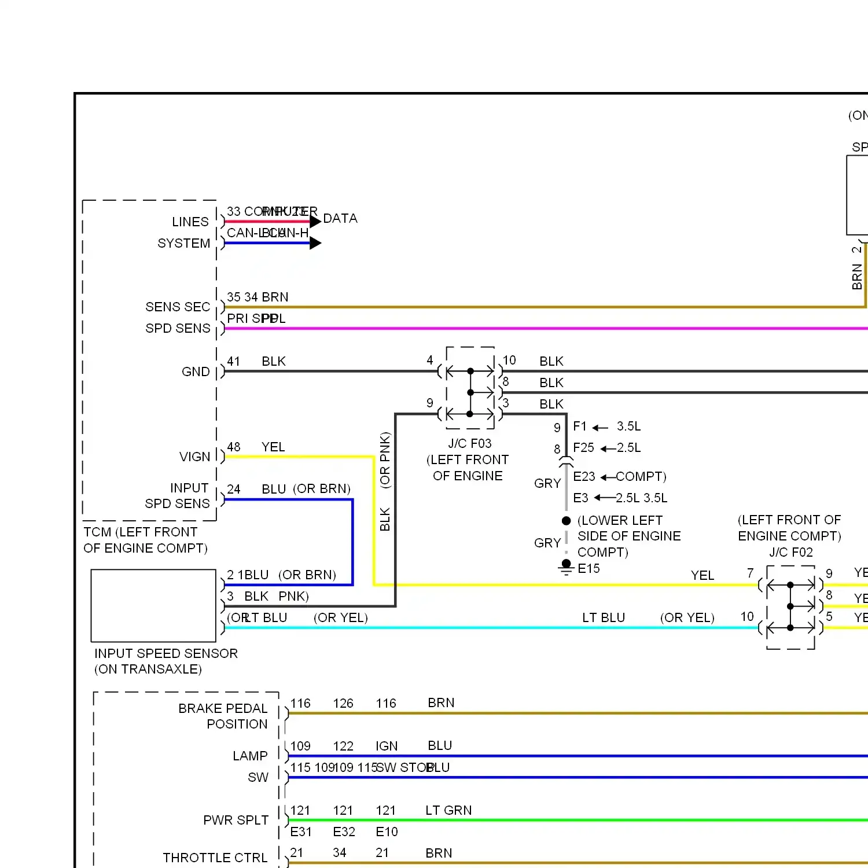Image resolution: width=868 pixels, height=868 pixels.
Task: Click the vertical '(OR PNK)' wire label
Action: [385, 460]
